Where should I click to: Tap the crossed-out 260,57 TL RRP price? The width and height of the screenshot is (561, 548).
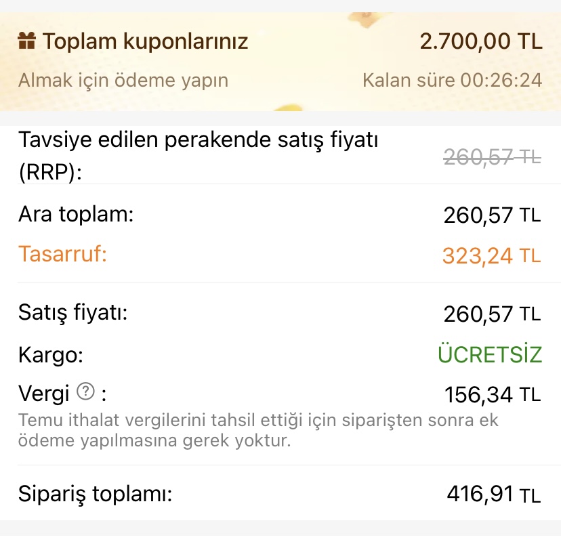(x=492, y=157)
